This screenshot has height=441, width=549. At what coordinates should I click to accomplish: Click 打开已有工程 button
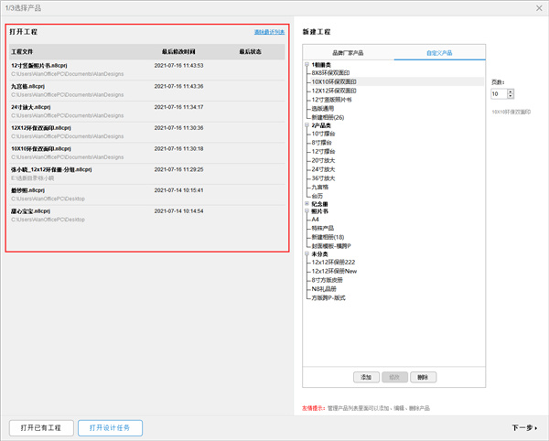click(x=41, y=427)
